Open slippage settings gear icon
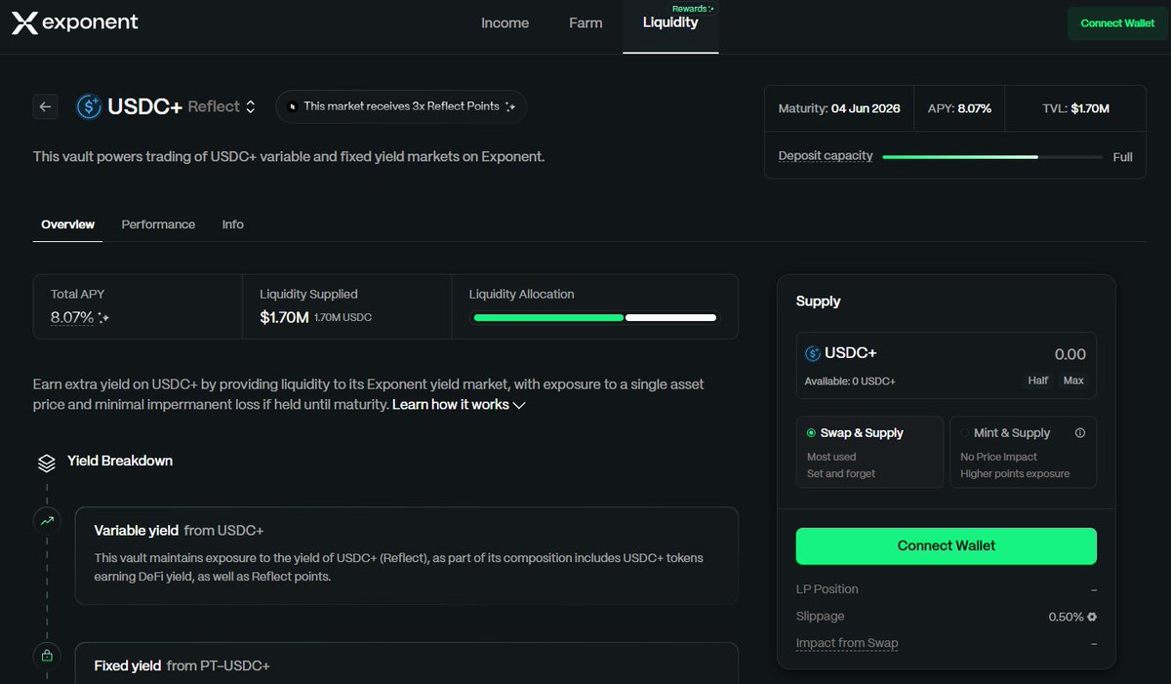The image size is (1171, 684). (1092, 617)
